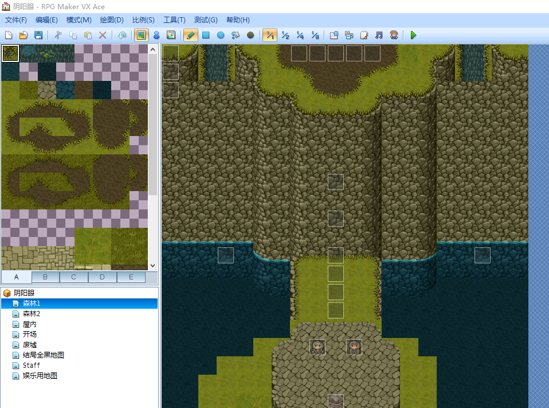Open the Database
The height and width of the screenshot is (408, 549).
[x=334, y=35]
